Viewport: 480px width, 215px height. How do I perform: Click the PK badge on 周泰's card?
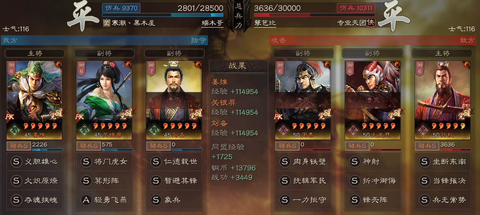pyautogui.click(x=279, y=117)
